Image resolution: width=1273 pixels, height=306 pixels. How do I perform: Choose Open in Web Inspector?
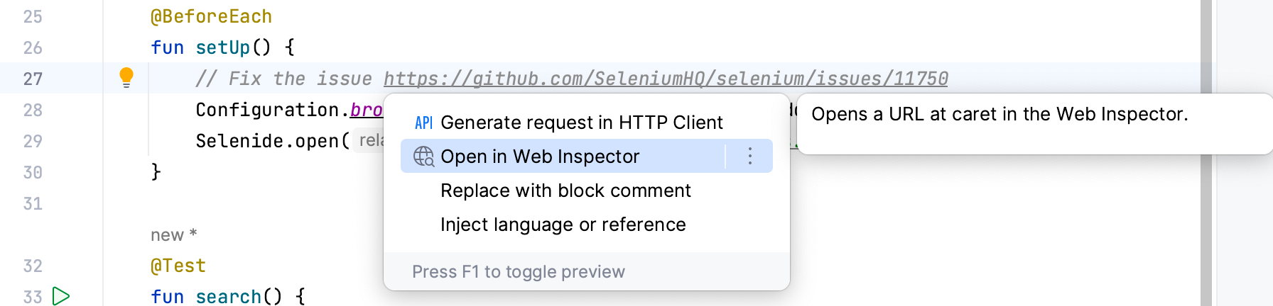pyautogui.click(x=540, y=157)
